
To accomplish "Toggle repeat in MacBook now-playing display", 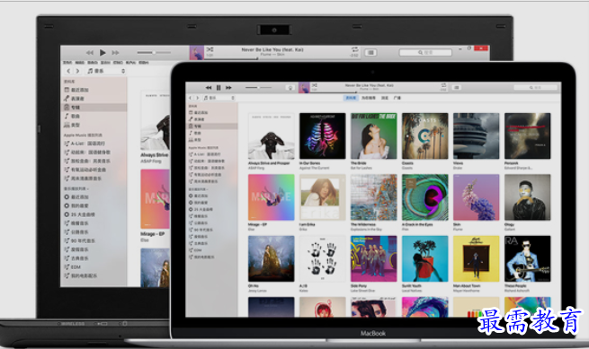I will [443, 85].
